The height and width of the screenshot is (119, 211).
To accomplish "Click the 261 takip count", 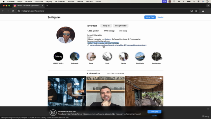I will 123,31.
